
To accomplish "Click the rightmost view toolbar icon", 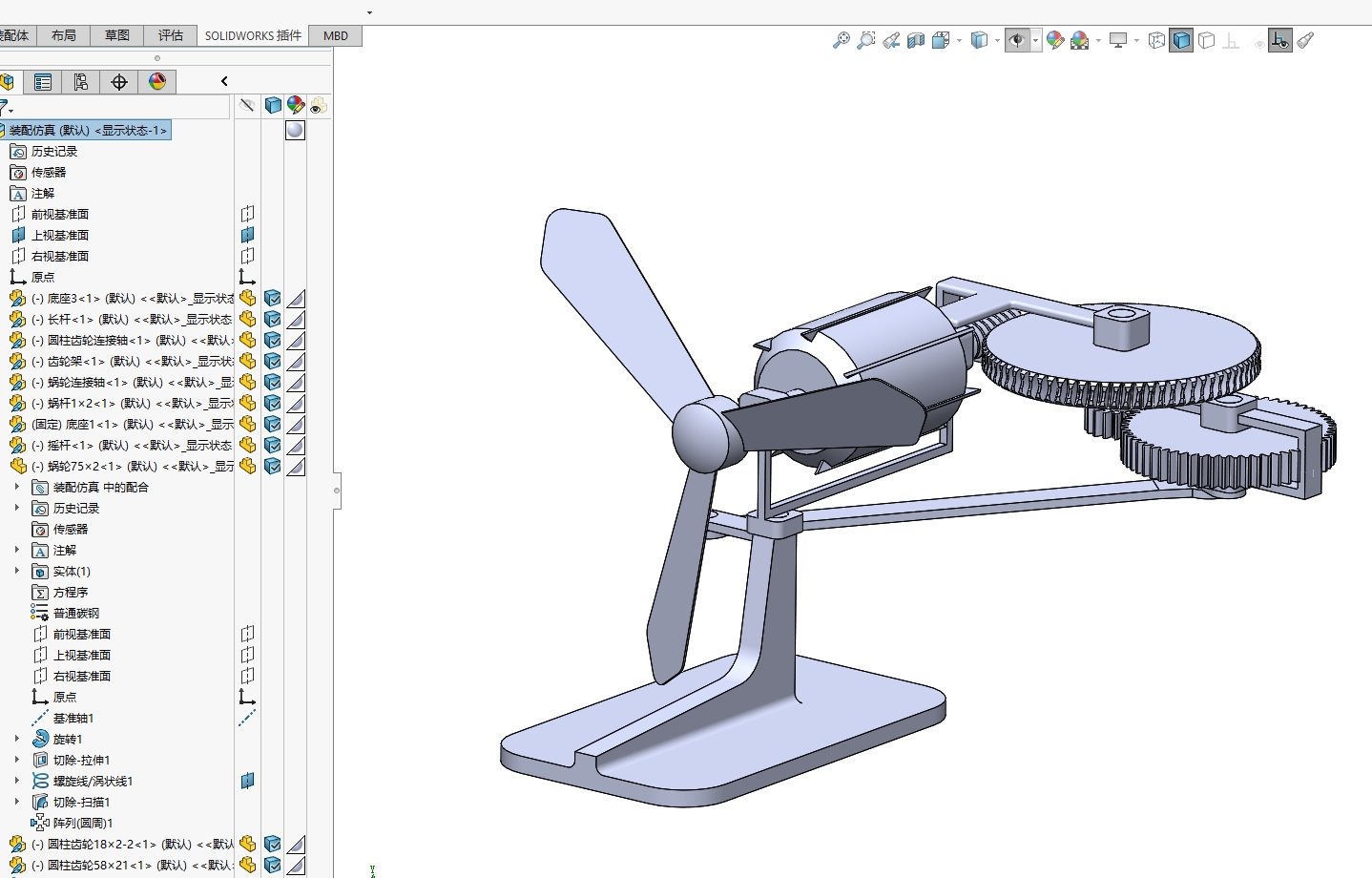I will pos(1305,40).
